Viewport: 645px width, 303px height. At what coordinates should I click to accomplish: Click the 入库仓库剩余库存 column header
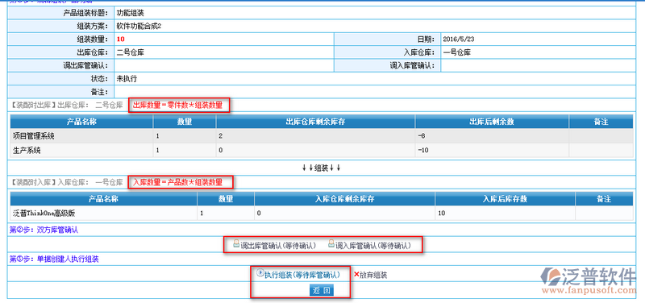coord(344,199)
